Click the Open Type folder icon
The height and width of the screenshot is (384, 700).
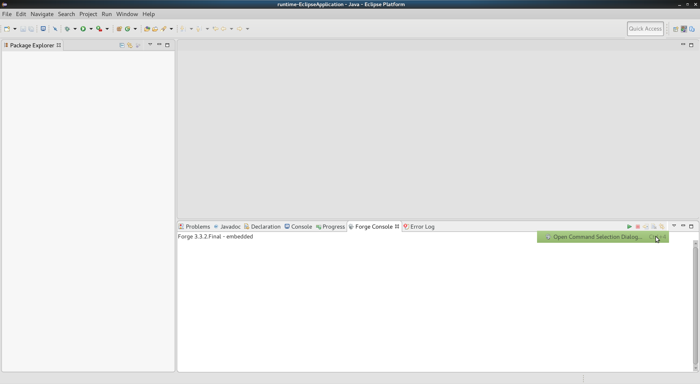click(147, 29)
